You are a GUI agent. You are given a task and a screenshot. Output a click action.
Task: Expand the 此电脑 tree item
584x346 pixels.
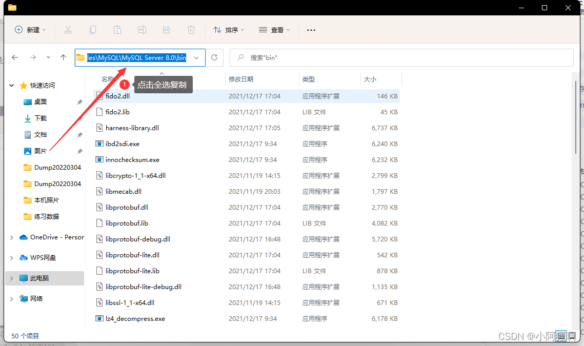11,277
